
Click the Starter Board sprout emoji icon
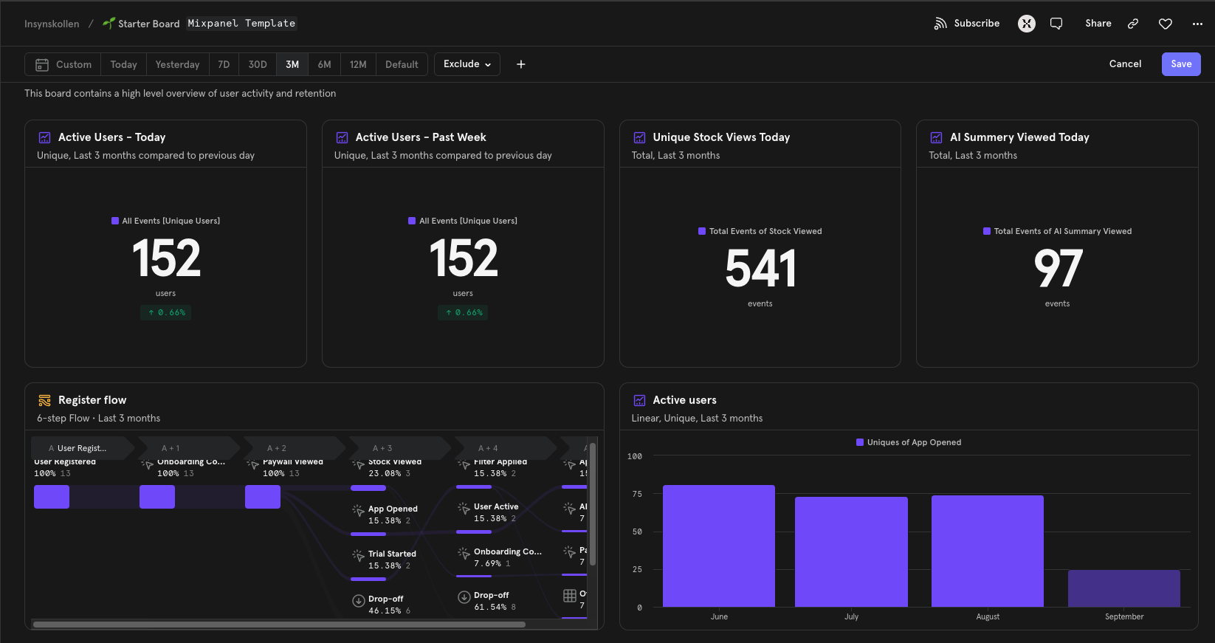point(109,23)
